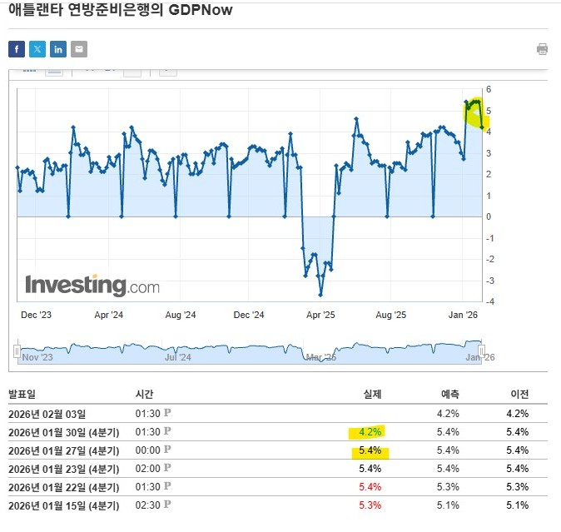Share the page by email icon
561x532 pixels.
pyautogui.click(x=79, y=49)
